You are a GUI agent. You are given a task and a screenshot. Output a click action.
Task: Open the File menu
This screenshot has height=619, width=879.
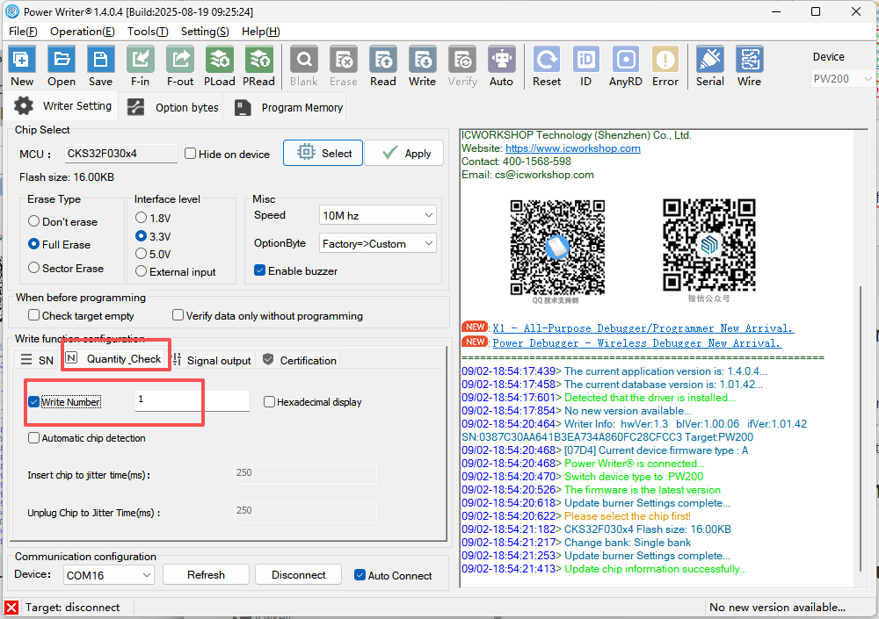[x=23, y=32]
